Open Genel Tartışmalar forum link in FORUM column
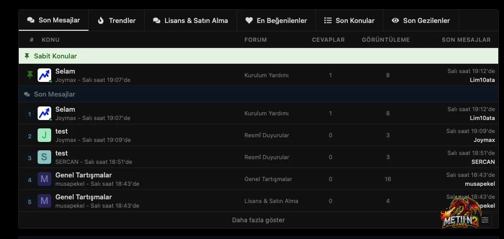Screen dimensions: 504x239 pos(268,179)
